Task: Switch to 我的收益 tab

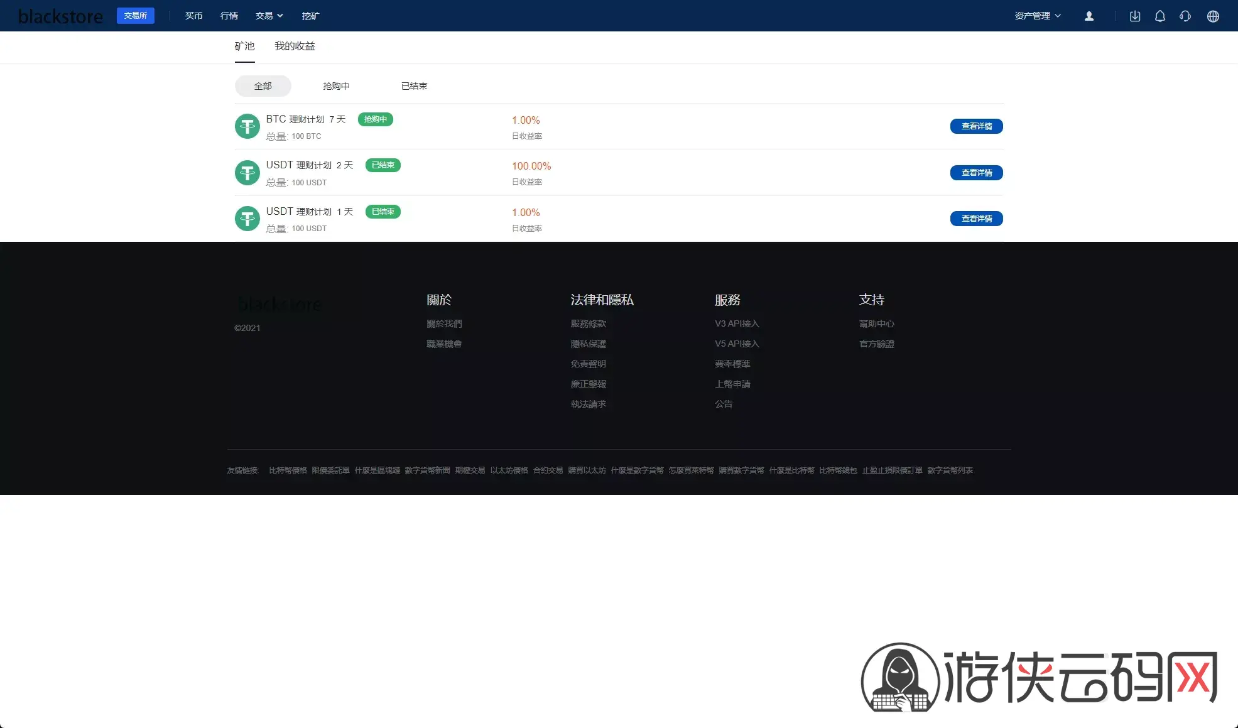Action: [295, 46]
